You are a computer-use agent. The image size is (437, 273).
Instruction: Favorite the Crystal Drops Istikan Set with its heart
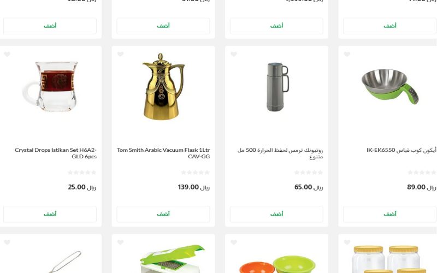click(x=7, y=54)
